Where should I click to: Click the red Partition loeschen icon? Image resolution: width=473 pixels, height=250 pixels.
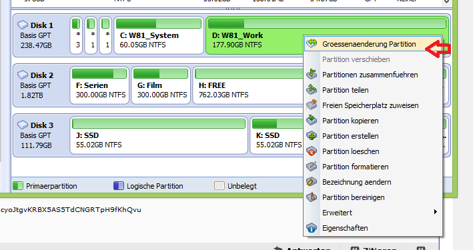coord(312,151)
